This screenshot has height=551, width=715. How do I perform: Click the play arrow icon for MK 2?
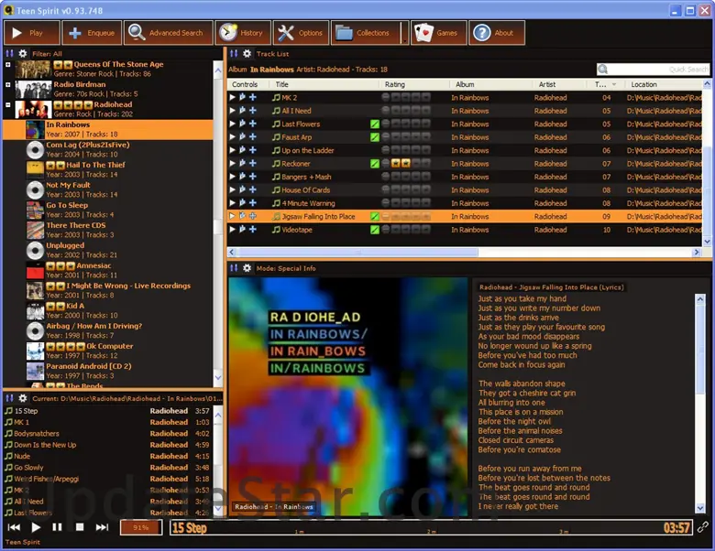(x=232, y=97)
